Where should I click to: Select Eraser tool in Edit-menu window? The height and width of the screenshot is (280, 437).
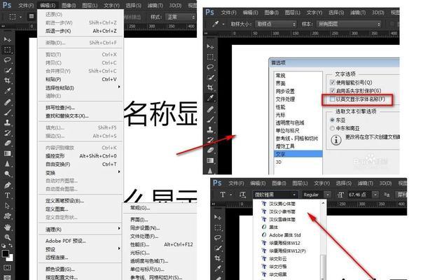(x=7, y=143)
